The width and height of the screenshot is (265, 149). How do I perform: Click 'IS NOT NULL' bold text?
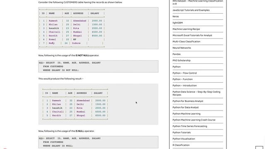point(82,55)
